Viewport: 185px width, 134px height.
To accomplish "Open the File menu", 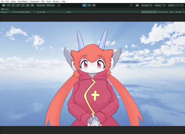I will 2,1.
